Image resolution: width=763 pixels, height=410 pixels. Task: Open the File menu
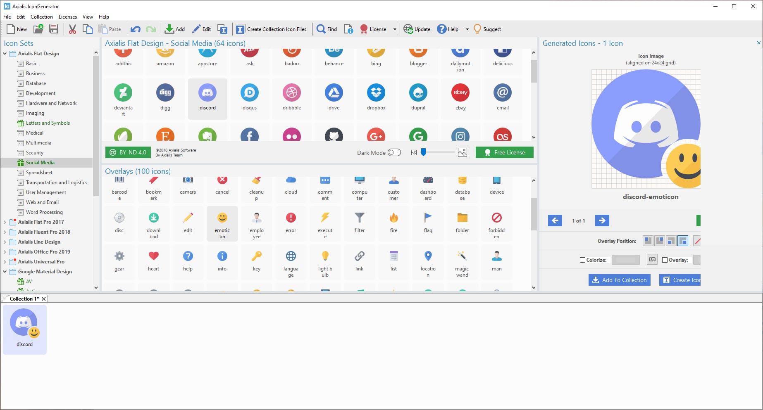pos(7,17)
